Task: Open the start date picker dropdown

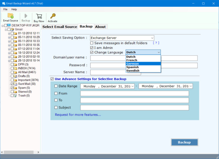Action: (x=133, y=86)
